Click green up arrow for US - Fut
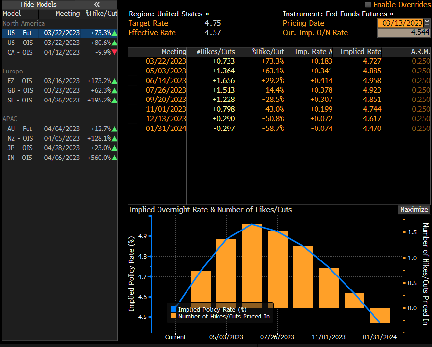 click(x=115, y=33)
